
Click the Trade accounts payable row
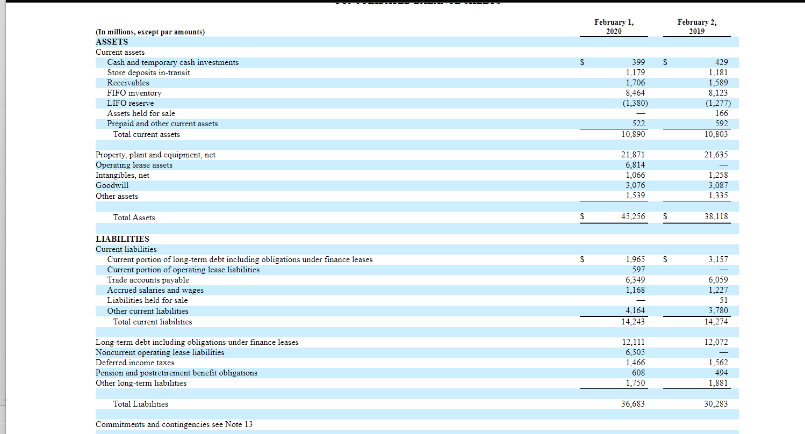(x=148, y=280)
